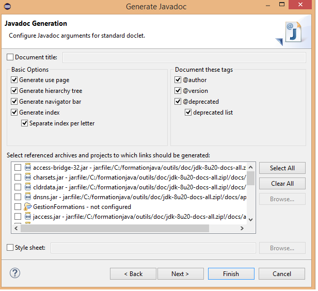Click the jar icon for access-bridge-32.jar
This screenshot has width=318, height=291.
point(28,168)
